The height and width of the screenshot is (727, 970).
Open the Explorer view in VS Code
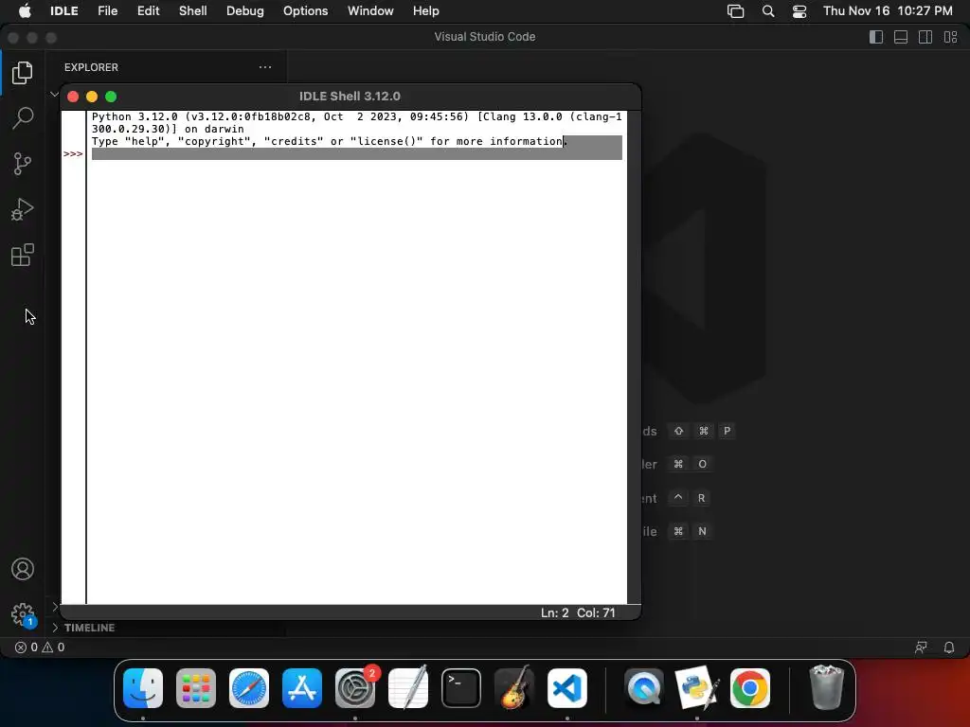(x=23, y=73)
